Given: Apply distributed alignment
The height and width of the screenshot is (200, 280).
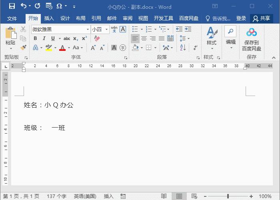Looking at the screenshot, I should (170, 38).
